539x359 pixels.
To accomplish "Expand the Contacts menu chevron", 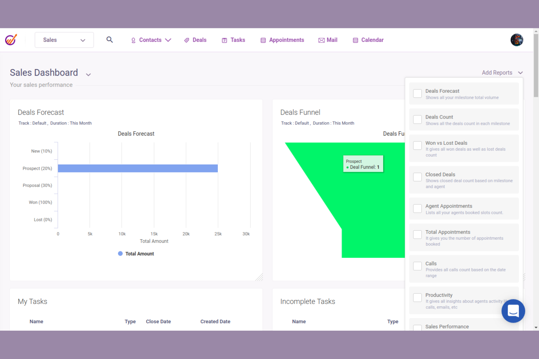I will tap(168, 40).
